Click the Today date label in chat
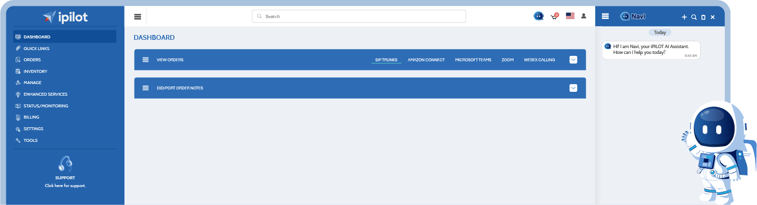Image resolution: width=757 pixels, height=205 pixels. pyautogui.click(x=660, y=32)
